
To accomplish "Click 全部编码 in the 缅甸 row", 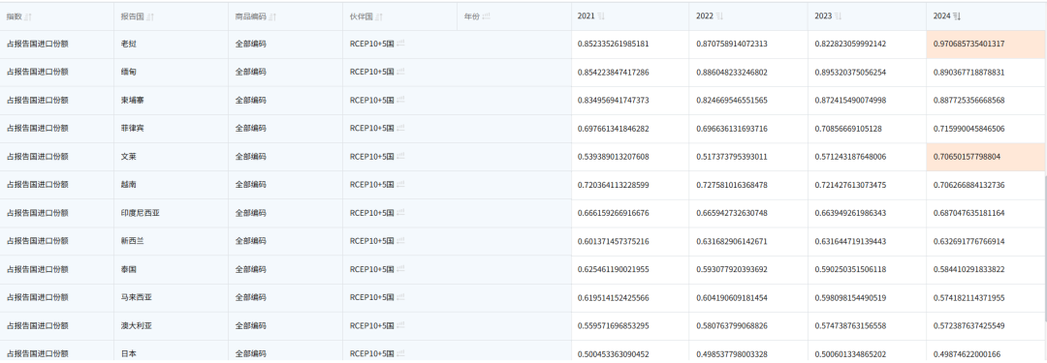I will pos(250,72).
